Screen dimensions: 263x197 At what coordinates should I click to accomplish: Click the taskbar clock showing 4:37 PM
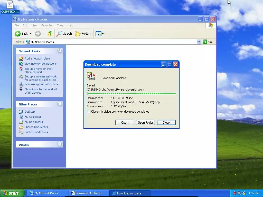coord(253,193)
